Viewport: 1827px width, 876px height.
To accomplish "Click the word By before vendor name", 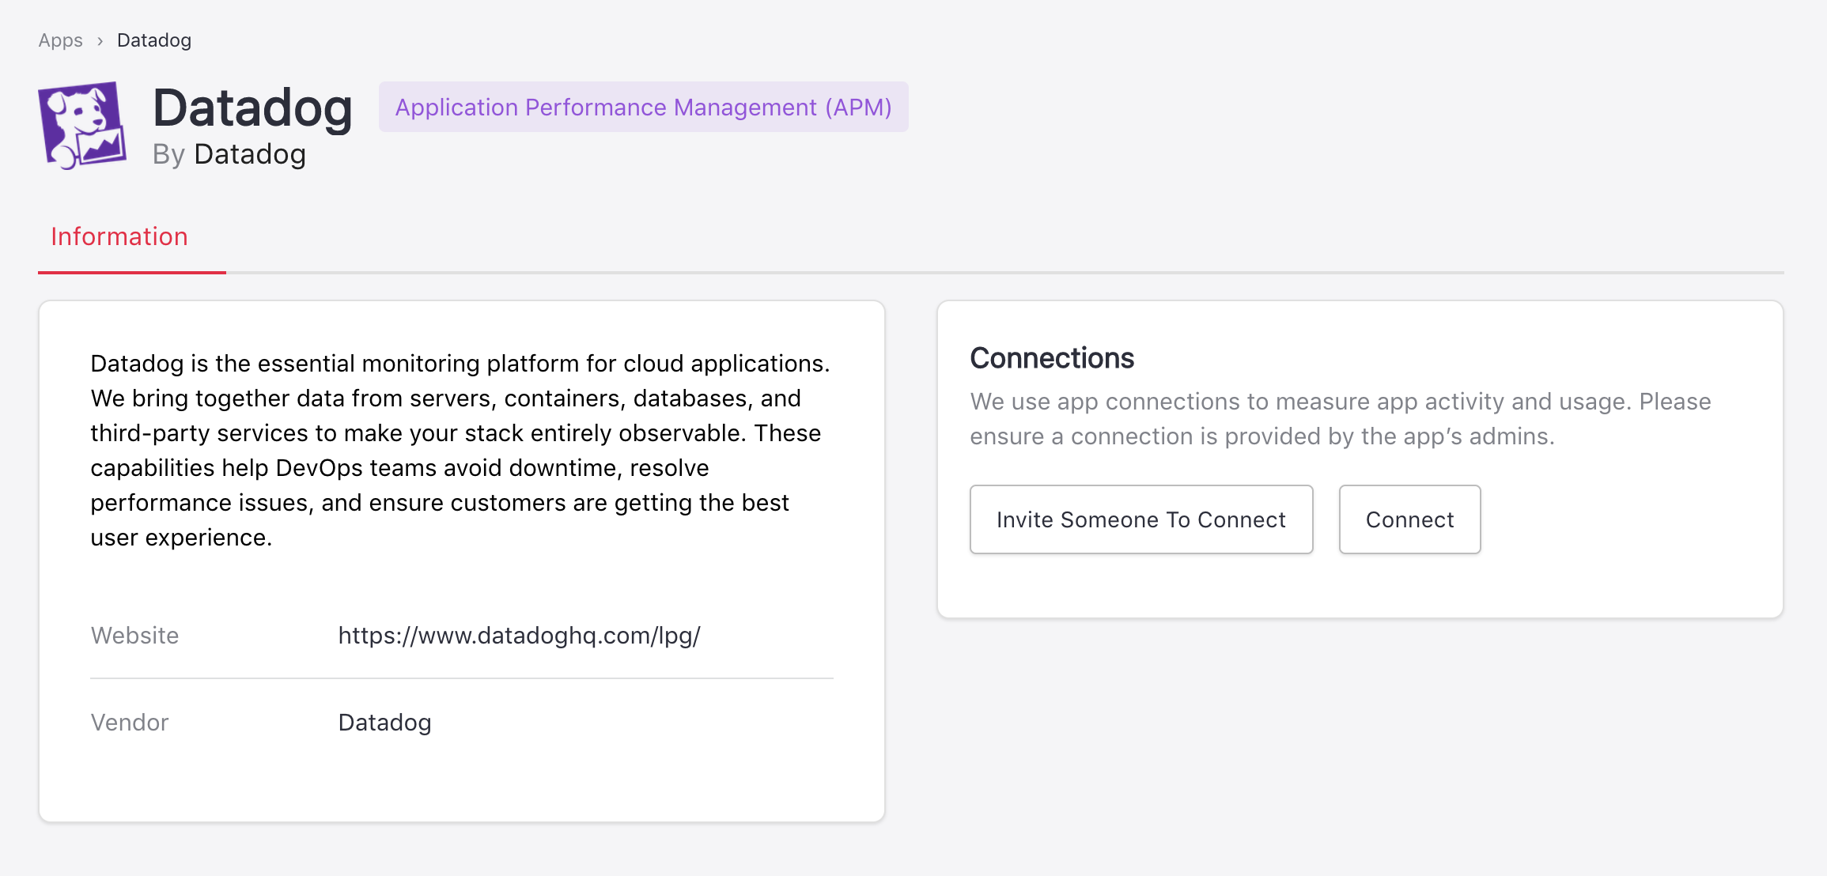I will click(x=168, y=155).
